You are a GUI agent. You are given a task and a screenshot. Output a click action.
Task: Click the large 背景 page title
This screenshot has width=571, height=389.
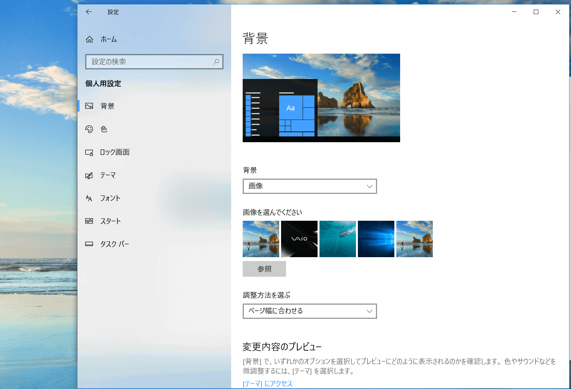pyautogui.click(x=255, y=39)
